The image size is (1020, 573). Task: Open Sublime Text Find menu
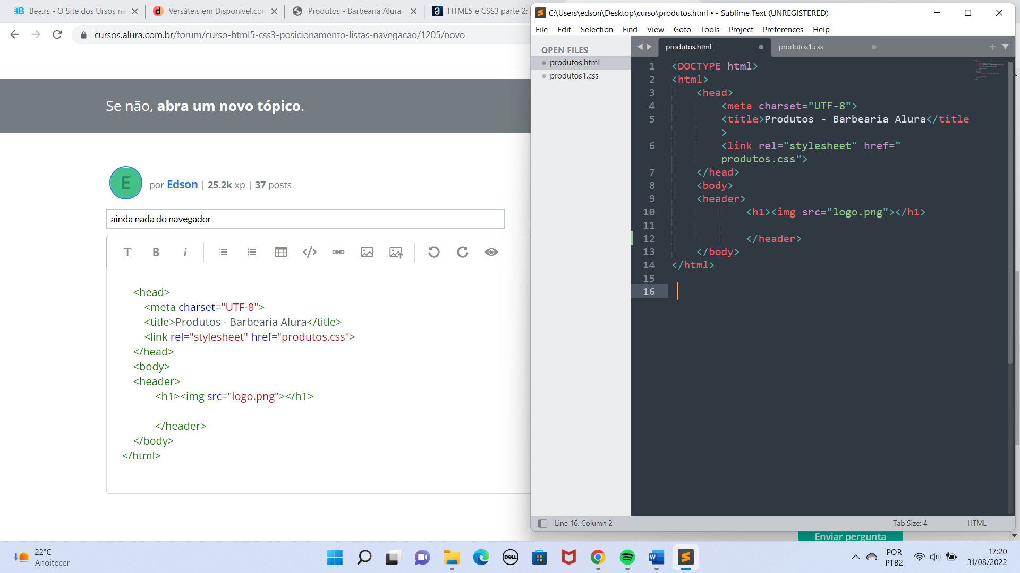(630, 30)
